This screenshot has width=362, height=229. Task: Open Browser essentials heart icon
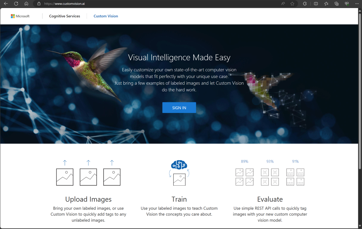[x=347, y=4]
